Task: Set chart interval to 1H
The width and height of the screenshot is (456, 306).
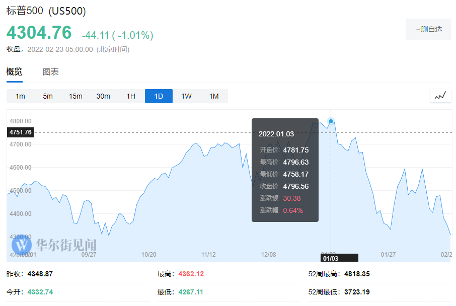Action: (131, 96)
